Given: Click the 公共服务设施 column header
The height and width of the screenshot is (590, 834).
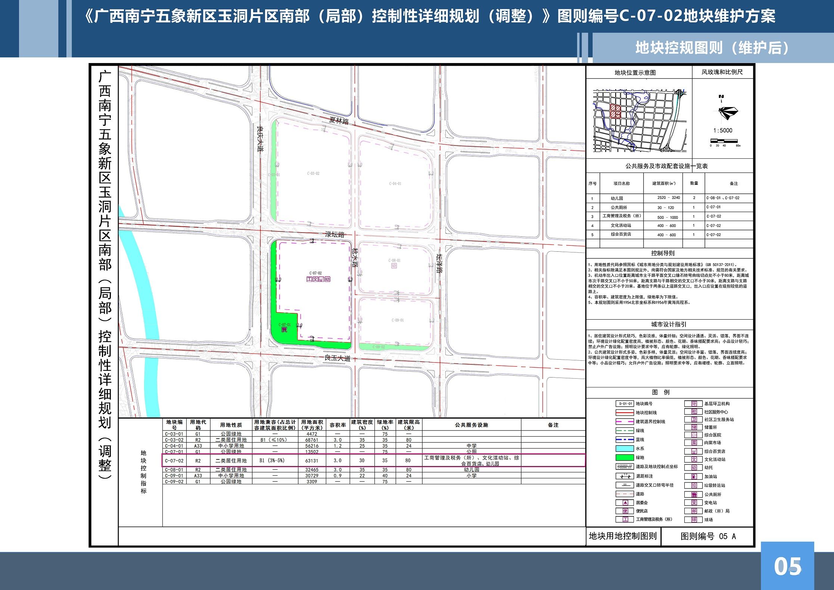Looking at the screenshot, I should pos(472,425).
